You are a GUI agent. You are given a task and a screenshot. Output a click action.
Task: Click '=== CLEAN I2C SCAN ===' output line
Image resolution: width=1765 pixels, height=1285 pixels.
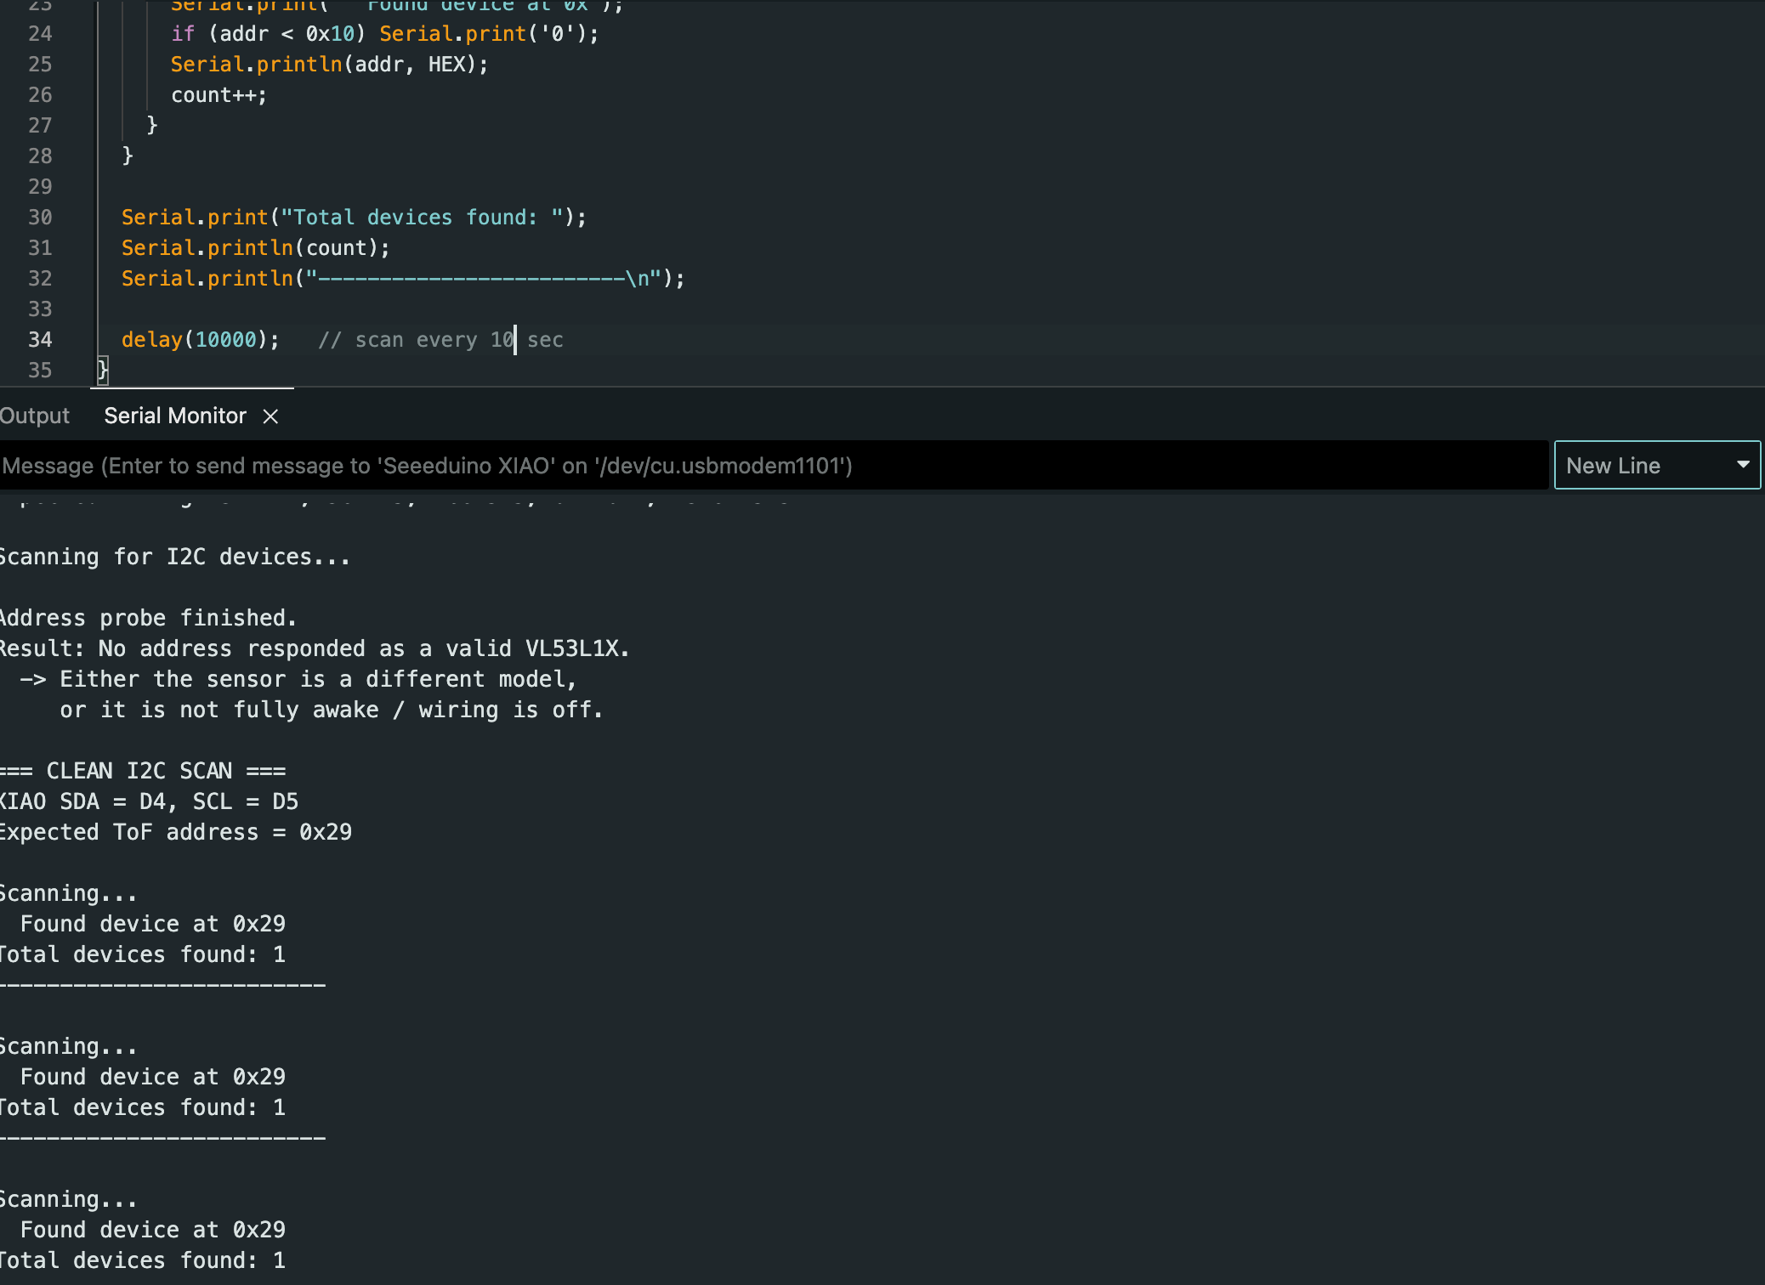(143, 771)
